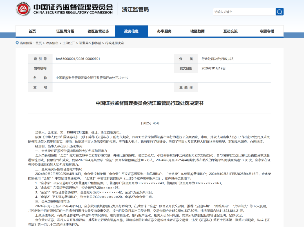Select the 办事服务 navigation item
Image resolution: width=304 pixels, height=227 pixels.
(165, 31)
